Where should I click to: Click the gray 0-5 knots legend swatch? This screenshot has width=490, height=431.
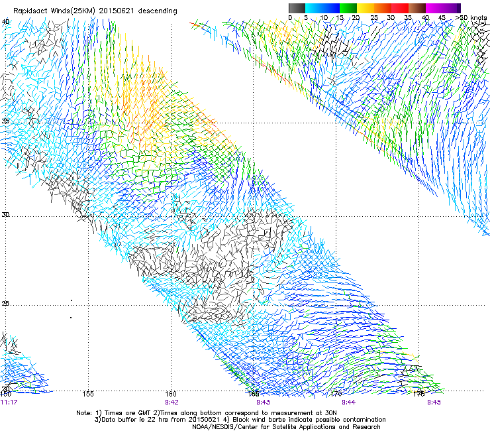[297, 8]
